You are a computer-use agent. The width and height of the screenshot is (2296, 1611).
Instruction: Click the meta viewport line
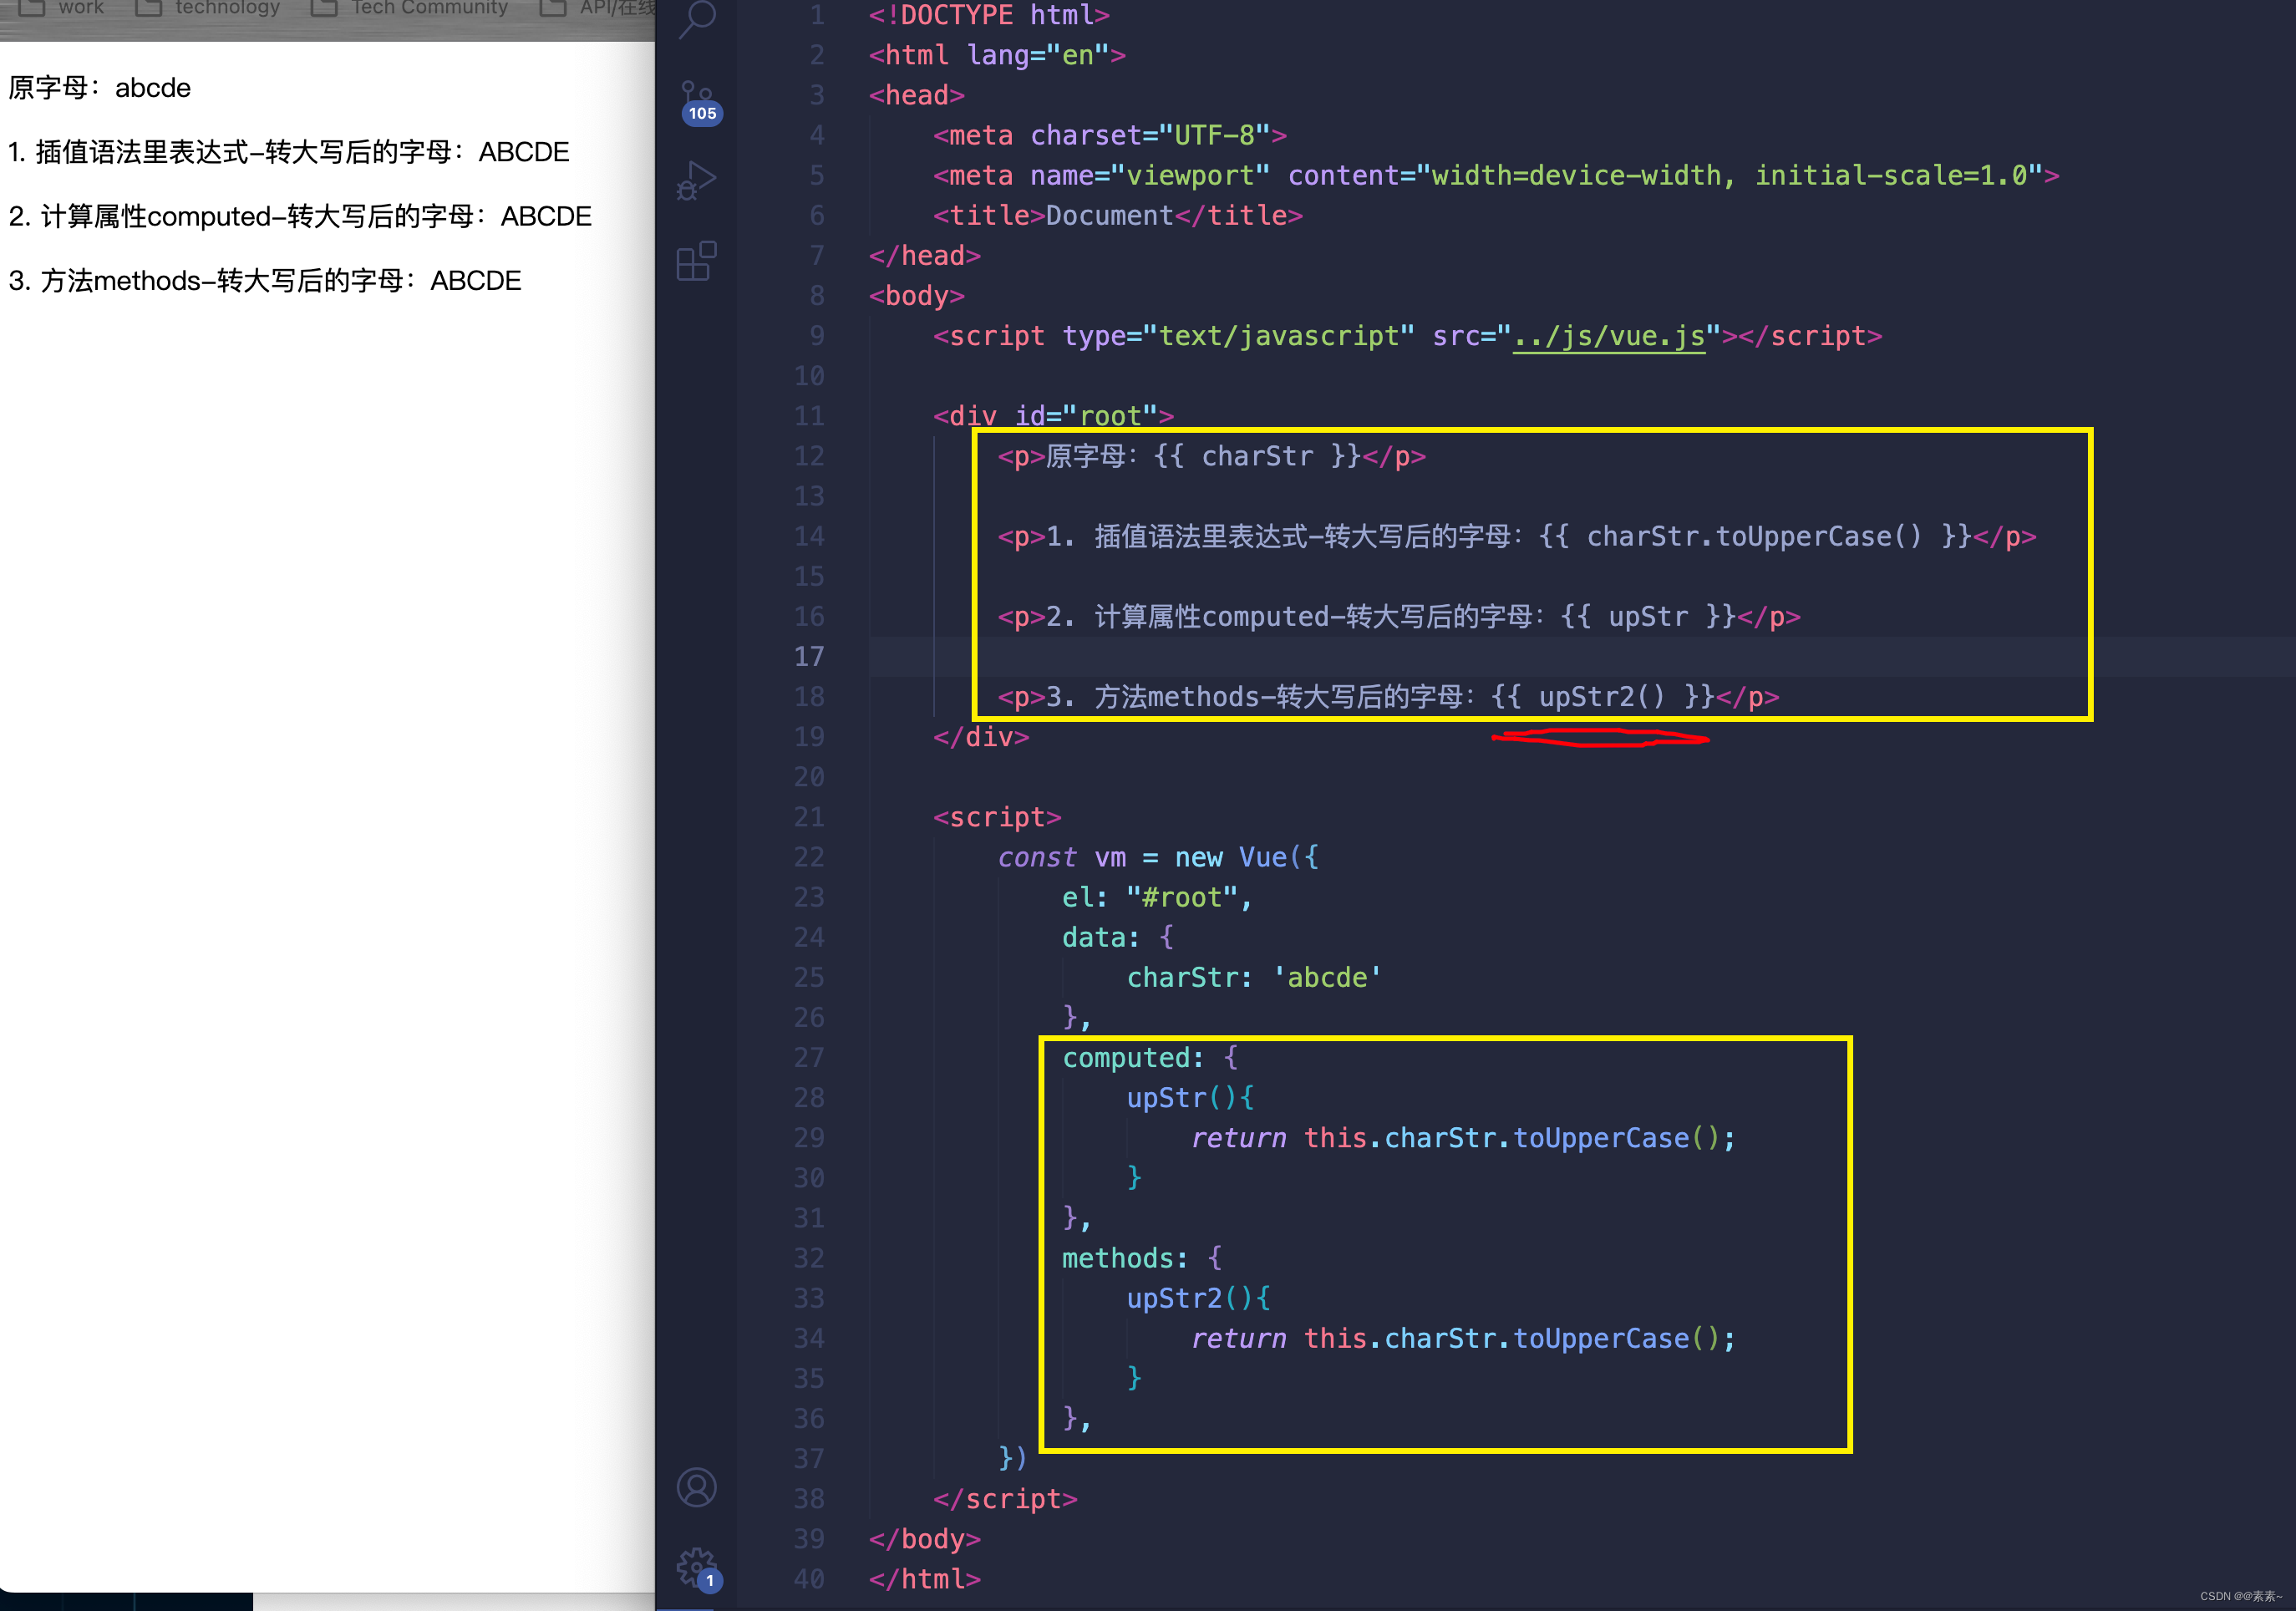point(1496,176)
